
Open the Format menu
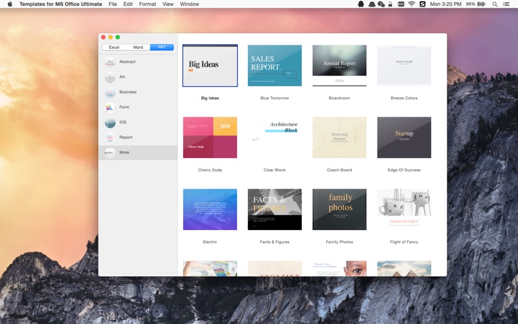click(x=148, y=4)
